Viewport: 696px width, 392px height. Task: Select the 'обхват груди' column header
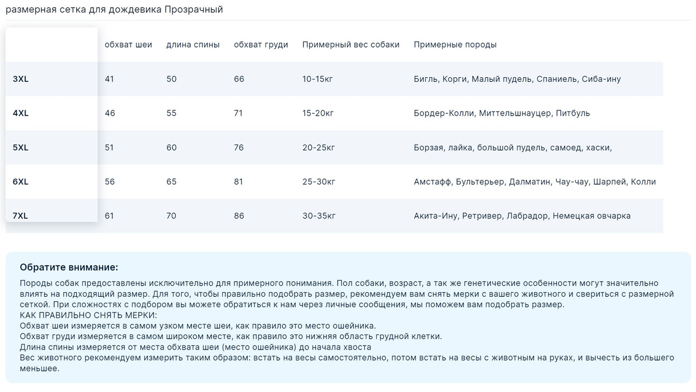[x=261, y=45]
